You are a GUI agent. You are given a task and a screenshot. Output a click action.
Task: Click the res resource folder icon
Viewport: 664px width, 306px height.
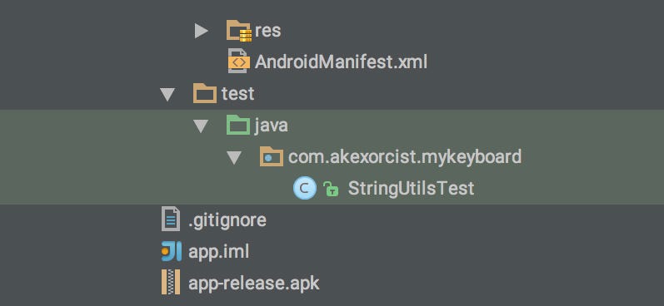tap(239, 31)
